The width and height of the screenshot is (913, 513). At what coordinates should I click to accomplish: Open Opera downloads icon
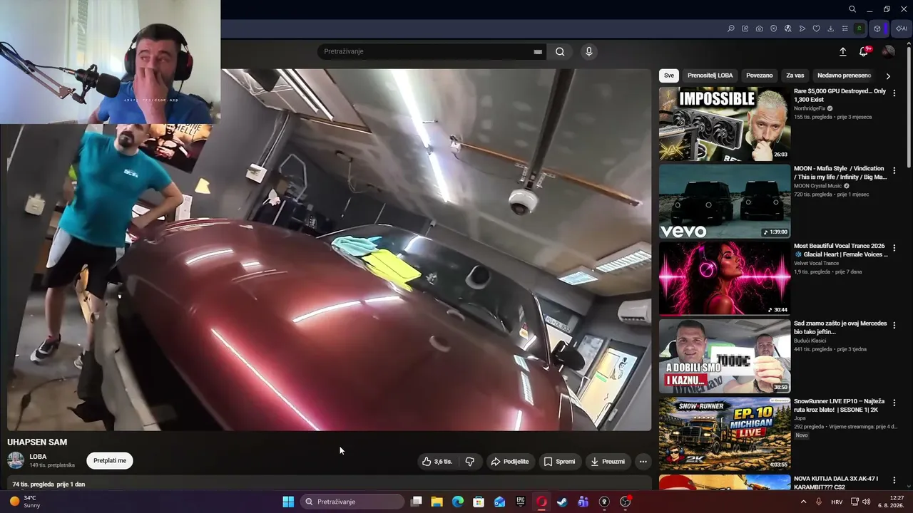tap(831, 28)
